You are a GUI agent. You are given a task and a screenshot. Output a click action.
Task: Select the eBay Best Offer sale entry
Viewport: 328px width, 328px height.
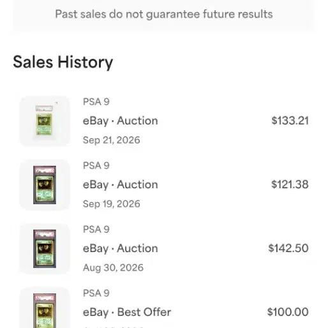pos(164,306)
